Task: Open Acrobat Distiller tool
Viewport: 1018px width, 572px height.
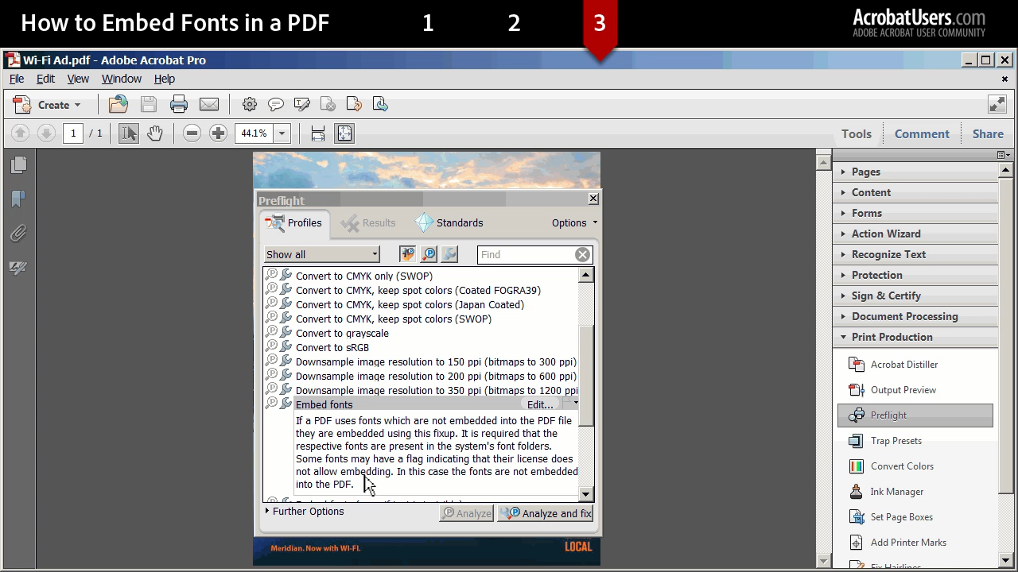Action: (904, 365)
